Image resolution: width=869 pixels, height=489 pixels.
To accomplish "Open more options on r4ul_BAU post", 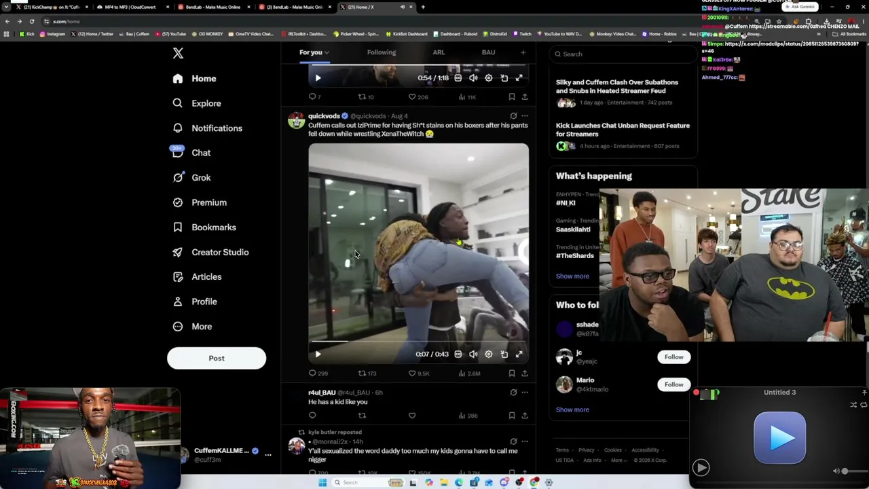I will pos(524,393).
